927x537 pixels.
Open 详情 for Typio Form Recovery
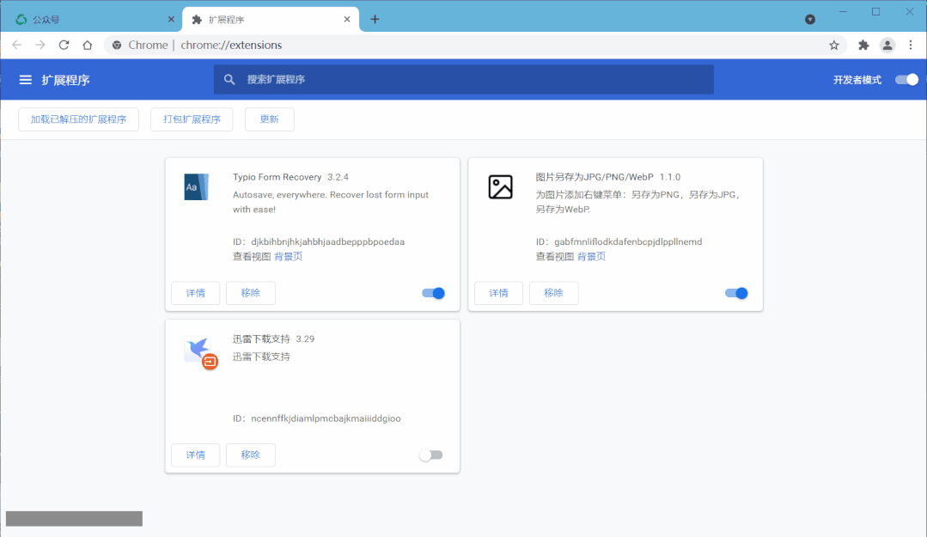(196, 293)
